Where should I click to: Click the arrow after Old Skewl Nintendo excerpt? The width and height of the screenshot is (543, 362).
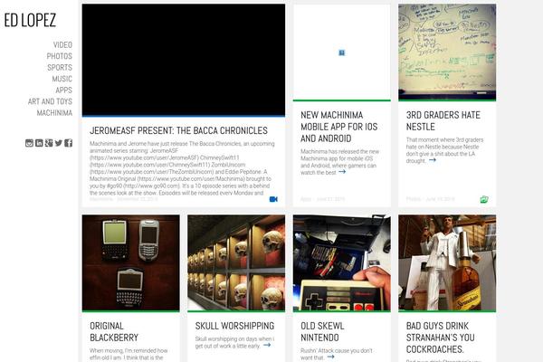point(330,357)
